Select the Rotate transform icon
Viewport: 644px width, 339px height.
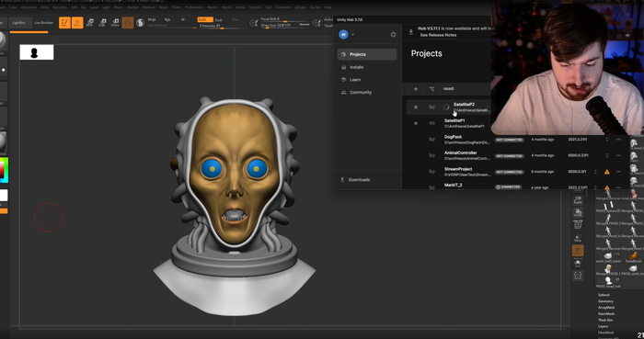115,23
